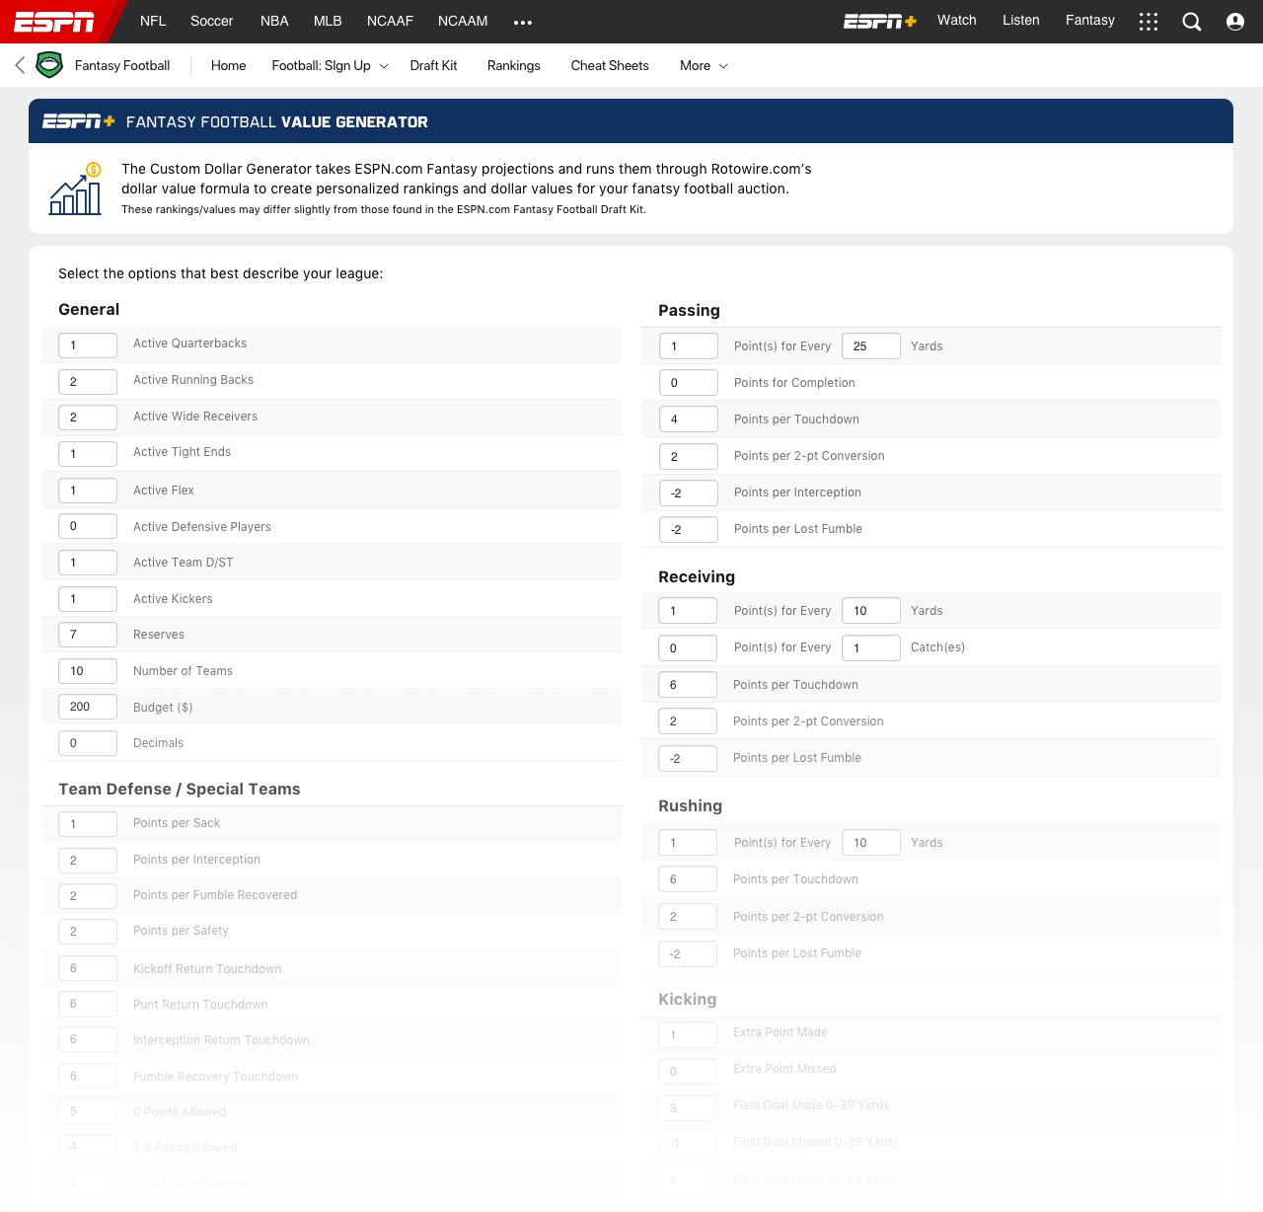The height and width of the screenshot is (1212, 1263).
Task: Edit the Passing yards interval field (25)
Action: tap(871, 346)
